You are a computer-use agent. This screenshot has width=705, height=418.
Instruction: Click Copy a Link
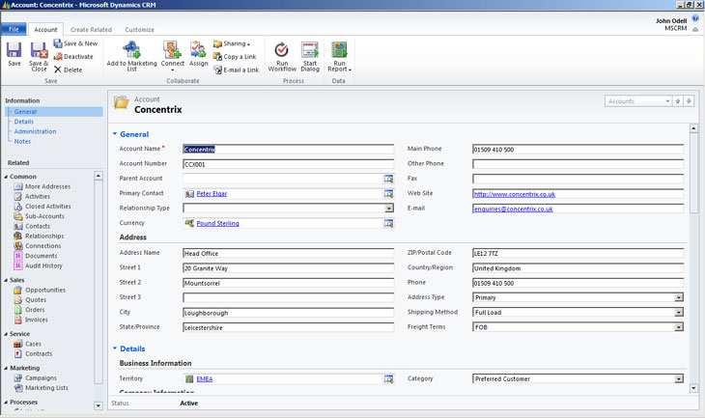(x=235, y=57)
